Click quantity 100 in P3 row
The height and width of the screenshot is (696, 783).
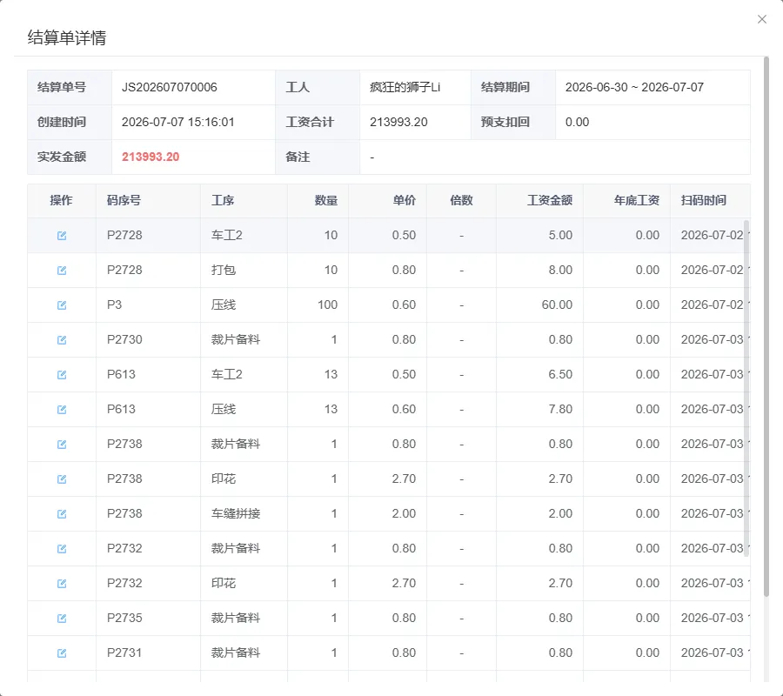(x=328, y=304)
